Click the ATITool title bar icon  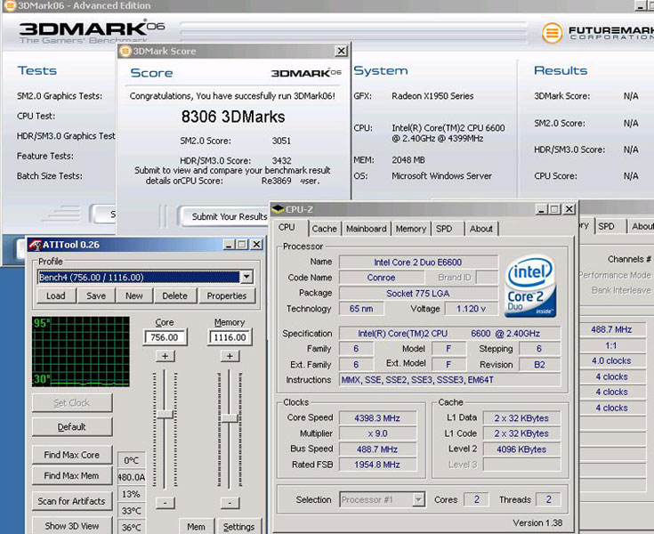[x=35, y=245]
